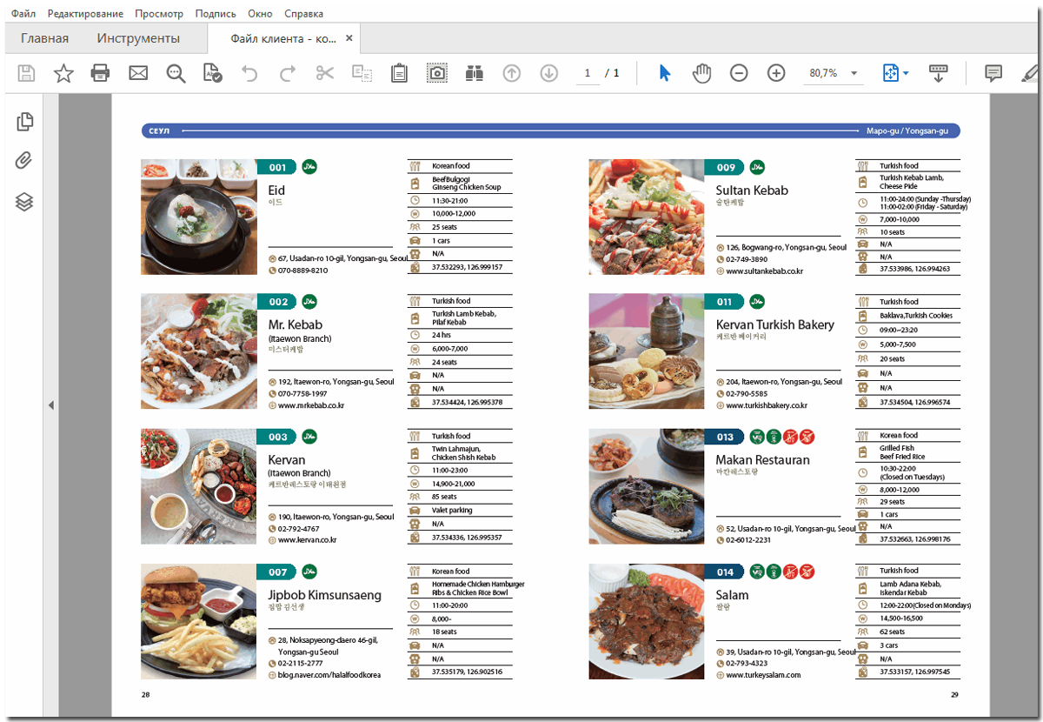Close the Файл клиента document tab

349,38
